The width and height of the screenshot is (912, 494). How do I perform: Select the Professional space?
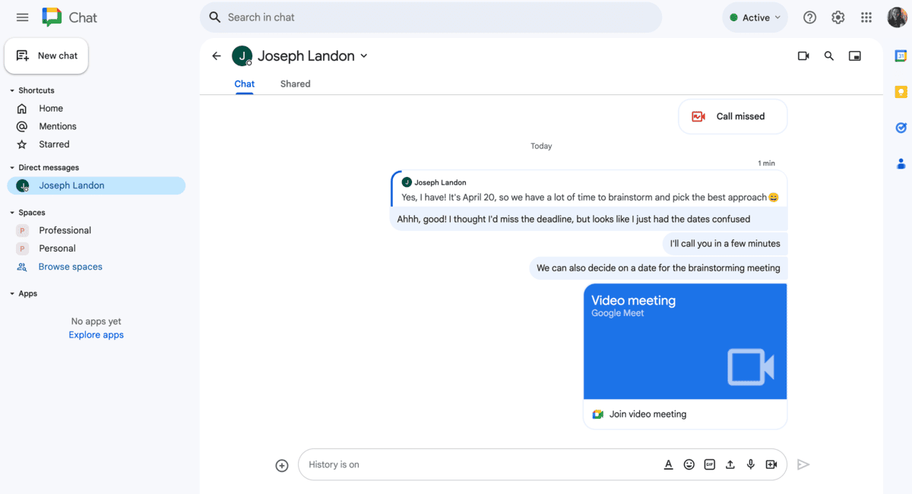65,230
